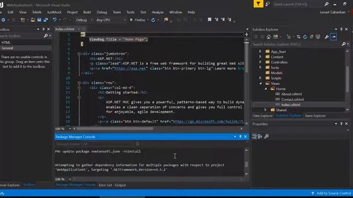Click the browser Refresh icon in toolbar
Screen dimensions: 353x198
153,20
